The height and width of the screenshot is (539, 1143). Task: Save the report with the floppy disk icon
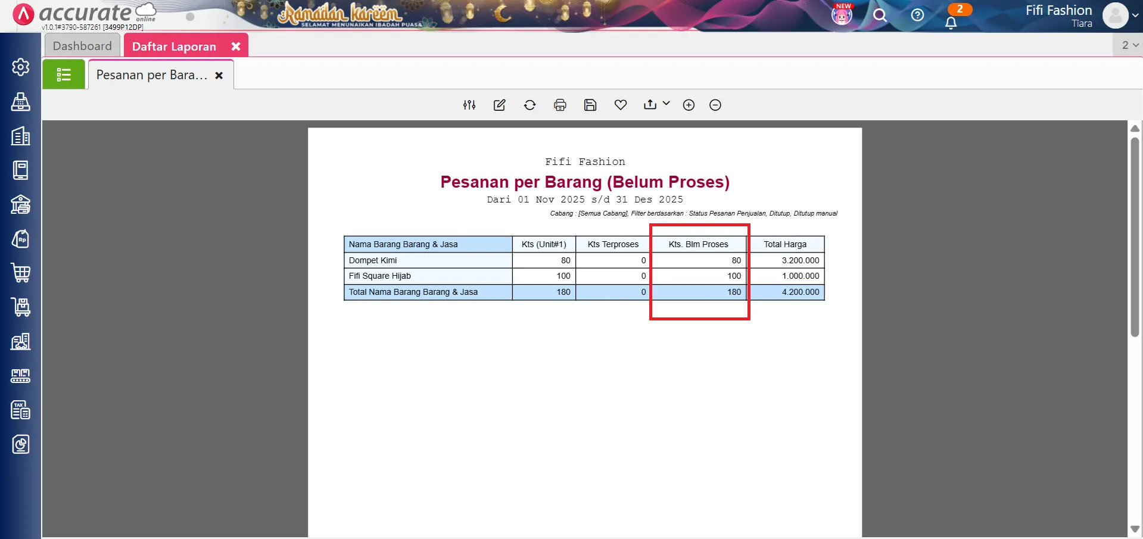coord(590,105)
